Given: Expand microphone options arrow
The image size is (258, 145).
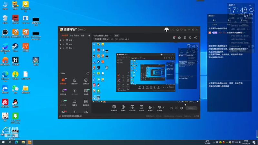Looking at the screenshot, I should pyautogui.click(x=154, y=108).
